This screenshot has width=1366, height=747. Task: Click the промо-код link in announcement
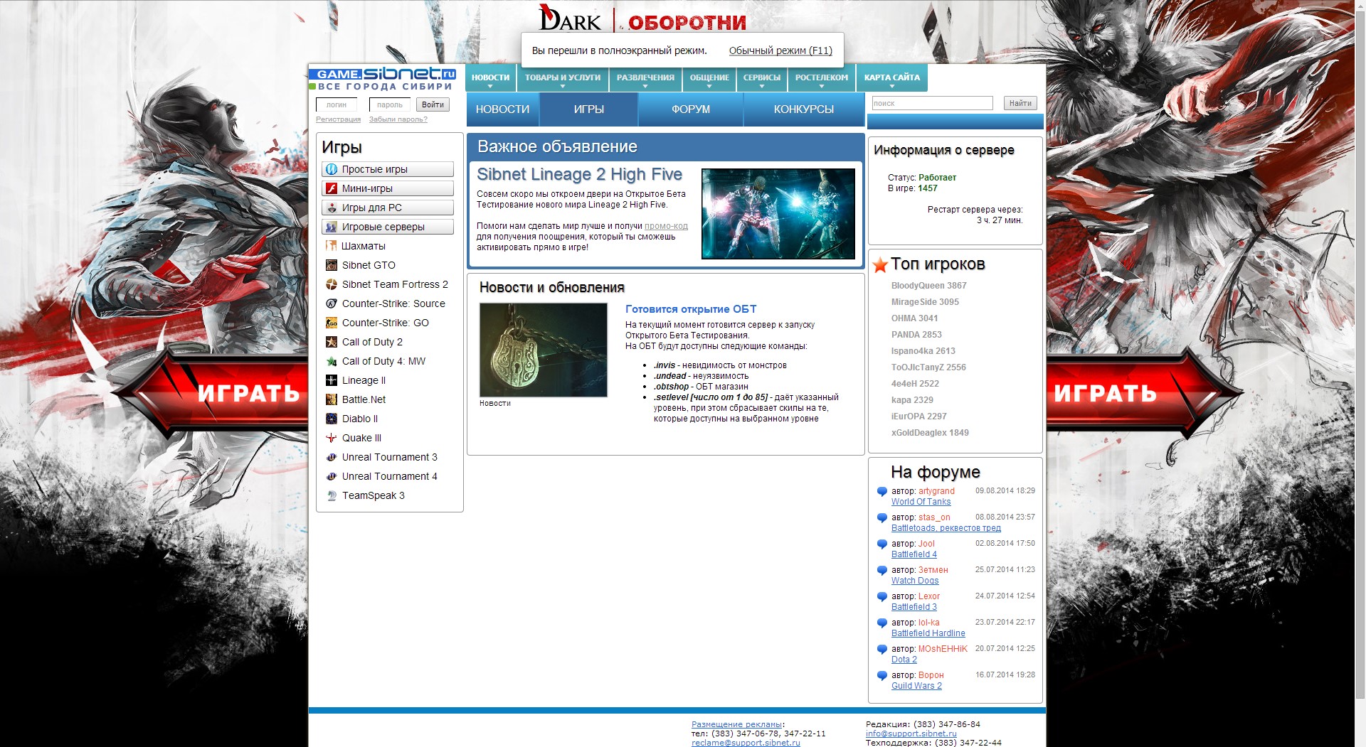[x=666, y=226]
